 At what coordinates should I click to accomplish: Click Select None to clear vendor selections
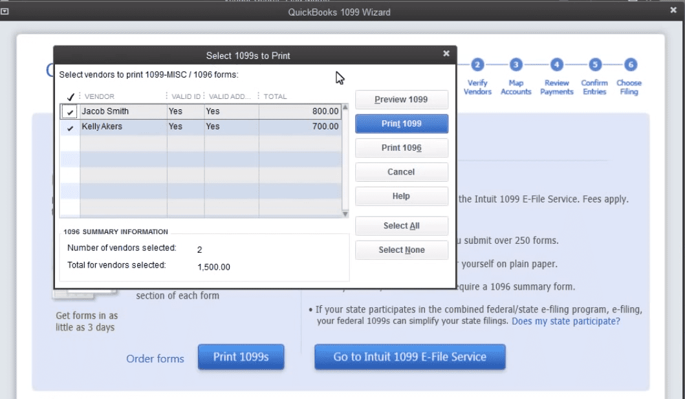[401, 250]
